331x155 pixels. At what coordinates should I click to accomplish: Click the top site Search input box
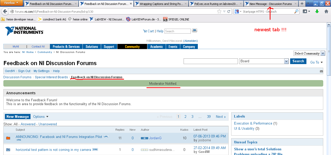pyautogui.click(x=178, y=31)
